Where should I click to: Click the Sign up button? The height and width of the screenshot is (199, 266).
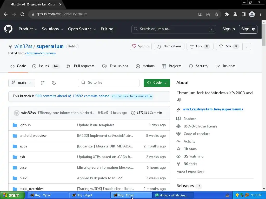[x=248, y=29]
